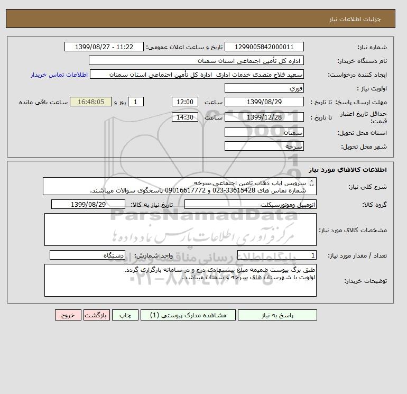Screen dimensions: 407x394
Task: Click the response deadline date 1399/08/29 field
Action: 264,102
